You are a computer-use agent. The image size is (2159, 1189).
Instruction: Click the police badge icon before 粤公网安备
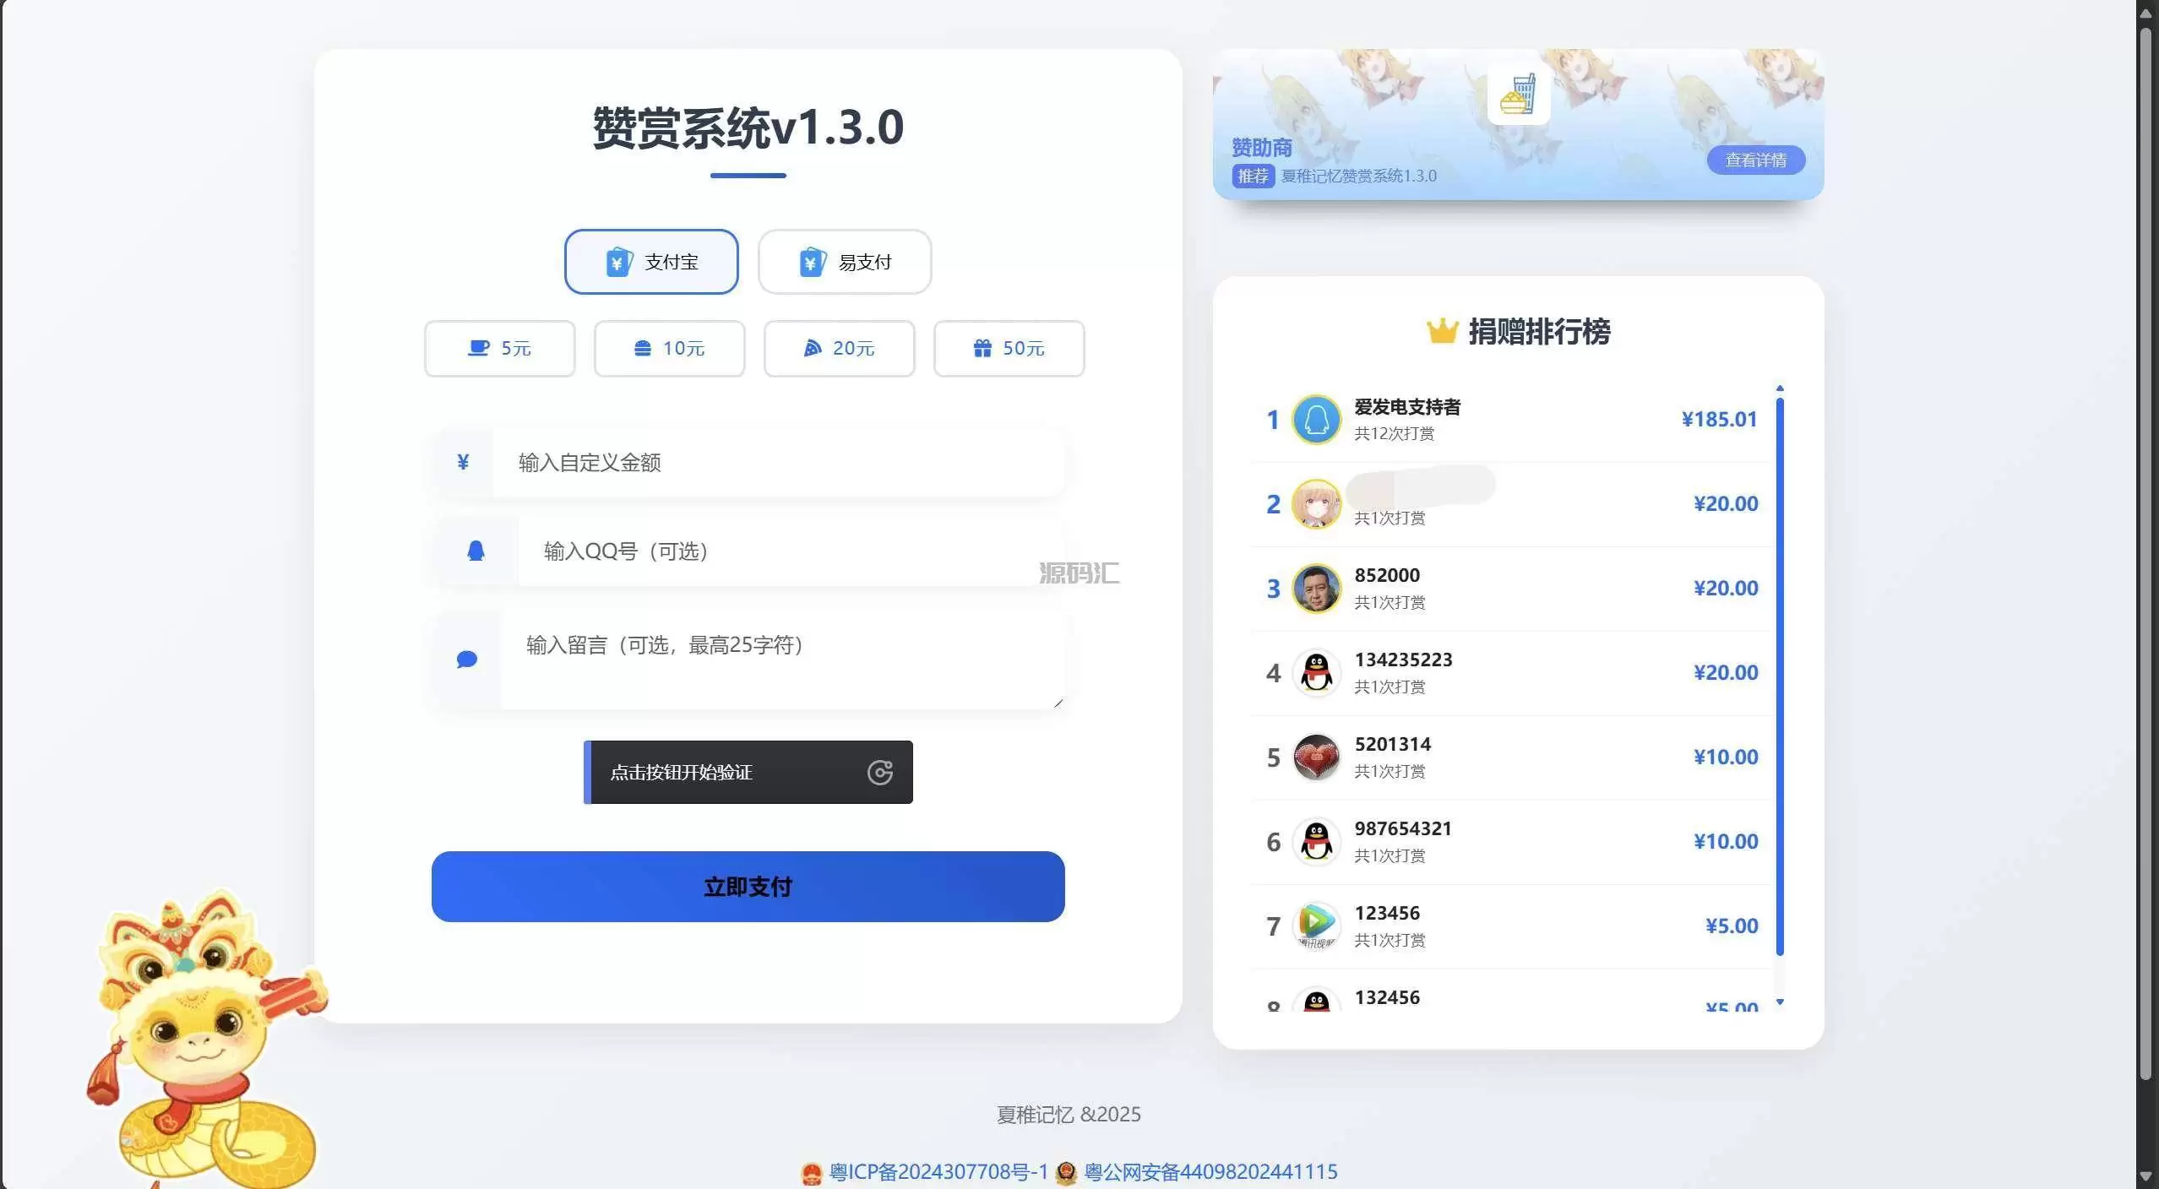(1063, 1172)
